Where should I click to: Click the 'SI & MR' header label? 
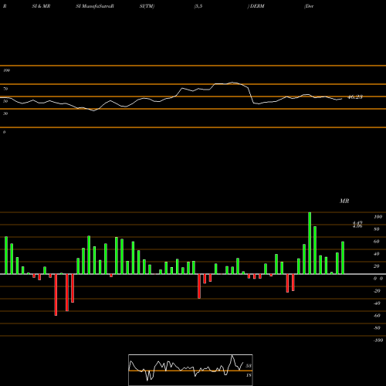(41, 6)
